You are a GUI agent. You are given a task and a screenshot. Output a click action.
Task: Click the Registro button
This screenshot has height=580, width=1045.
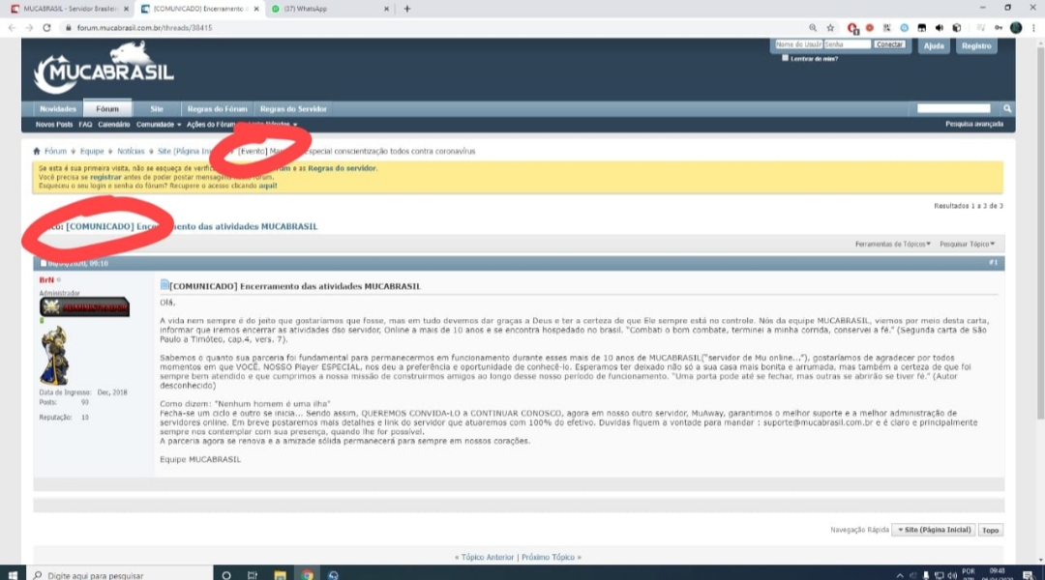976,45
